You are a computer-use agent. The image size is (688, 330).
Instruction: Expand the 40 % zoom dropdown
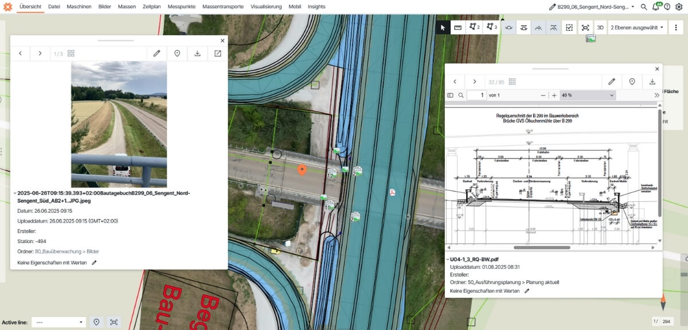(588, 95)
